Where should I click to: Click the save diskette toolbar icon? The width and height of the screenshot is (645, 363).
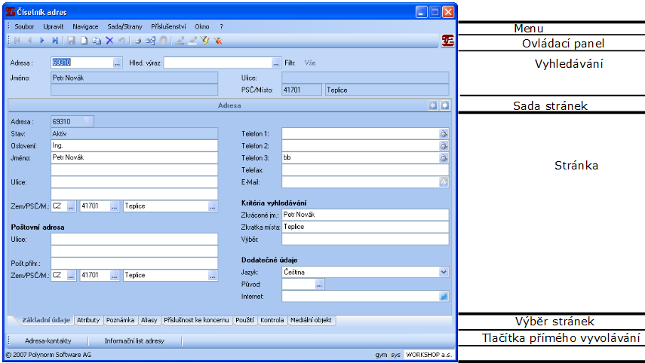(71, 41)
